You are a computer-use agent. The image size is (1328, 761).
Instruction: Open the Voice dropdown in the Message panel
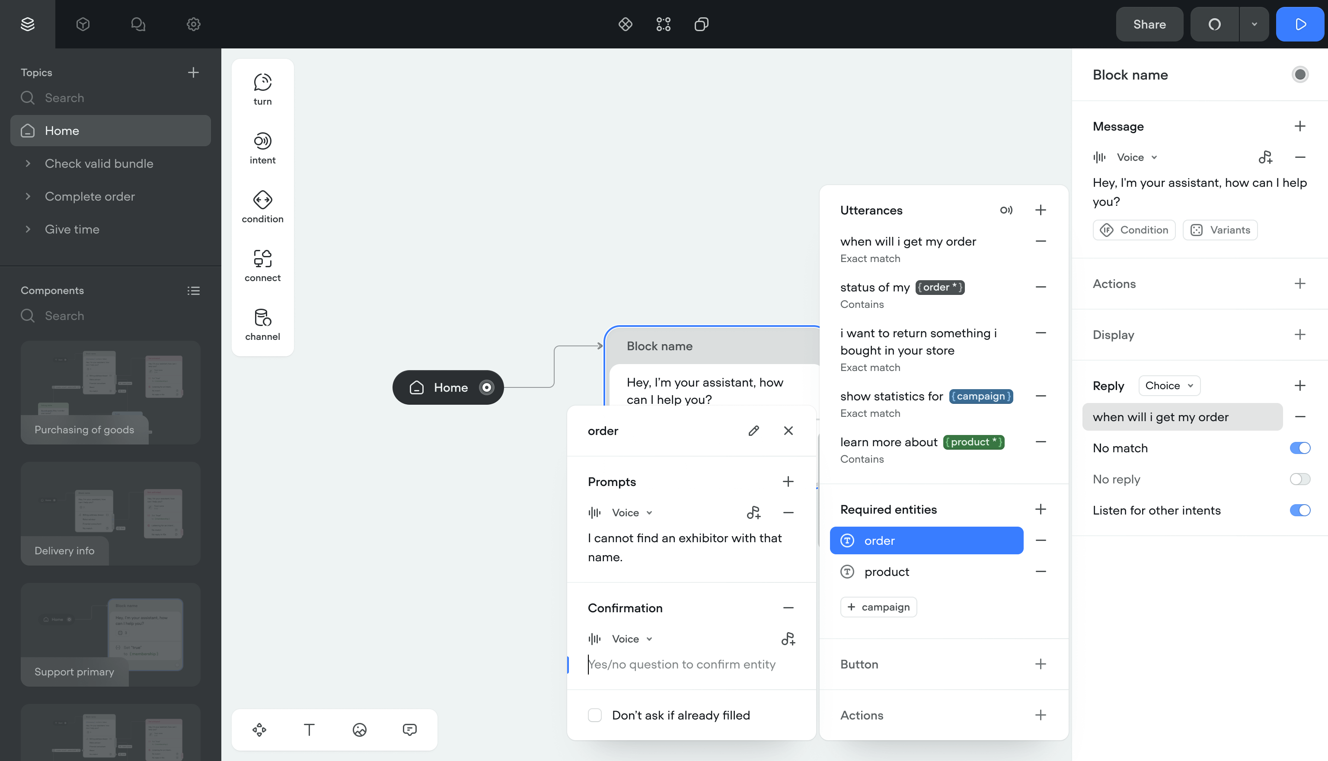tap(1137, 157)
